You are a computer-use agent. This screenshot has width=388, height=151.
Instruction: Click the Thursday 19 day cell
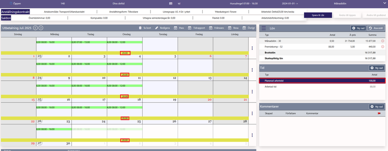click(x=160, y=91)
